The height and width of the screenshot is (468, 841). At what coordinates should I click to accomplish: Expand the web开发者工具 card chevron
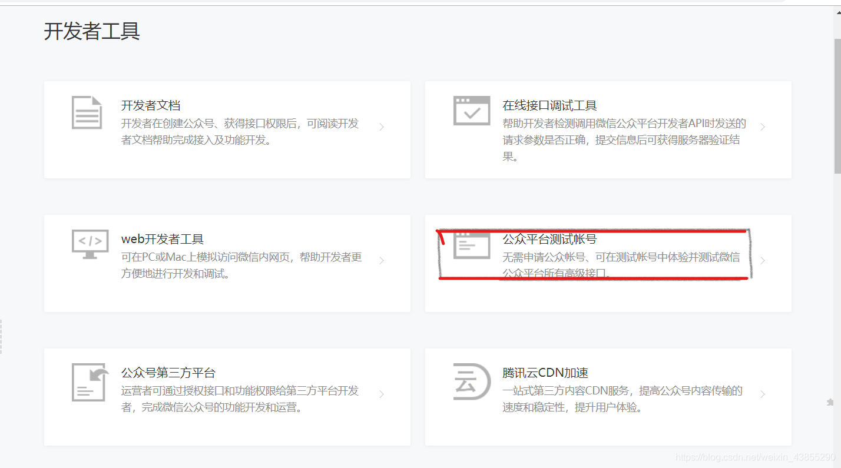pos(381,260)
